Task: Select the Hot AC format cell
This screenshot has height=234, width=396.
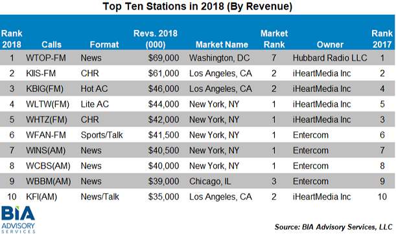Action: point(94,89)
